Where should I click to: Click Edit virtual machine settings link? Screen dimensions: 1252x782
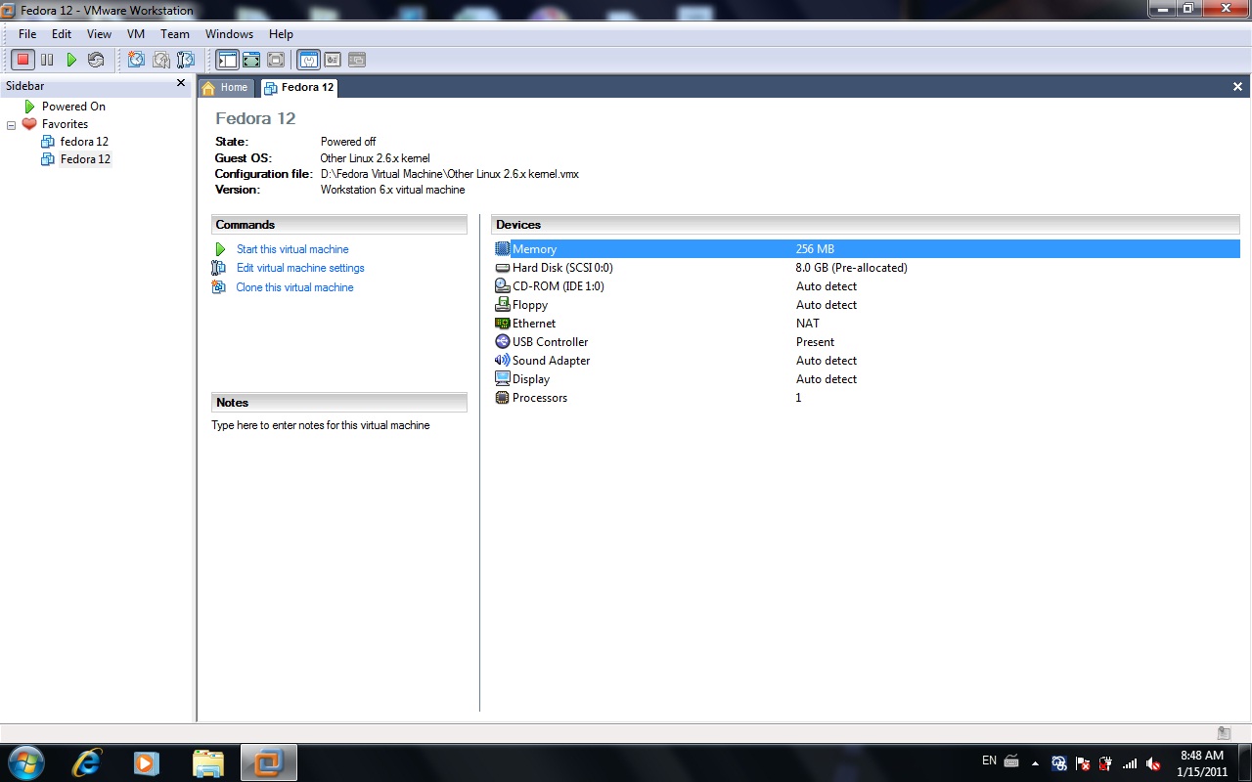[x=300, y=268]
